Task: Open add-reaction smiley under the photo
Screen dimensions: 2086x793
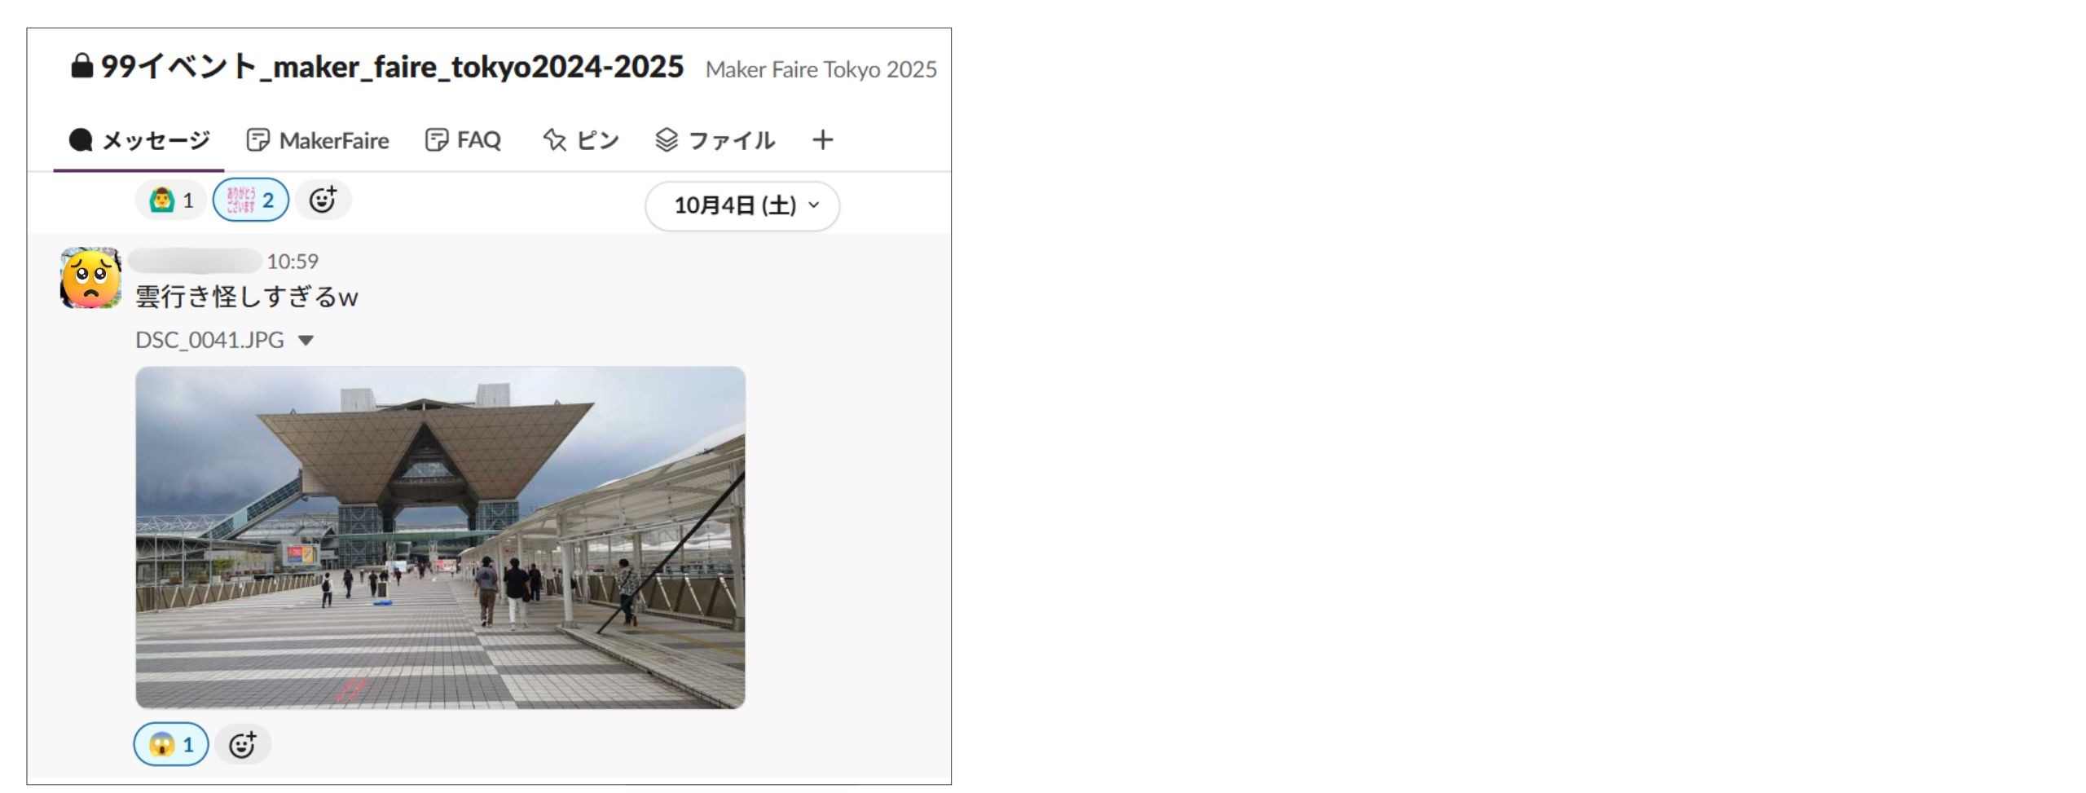Action: (242, 744)
